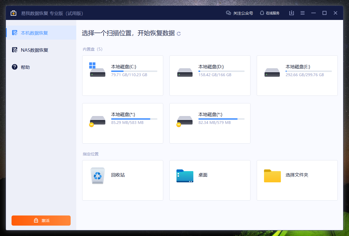Click the local recovery sidebar icon
349x236 pixels.
(x=15, y=33)
